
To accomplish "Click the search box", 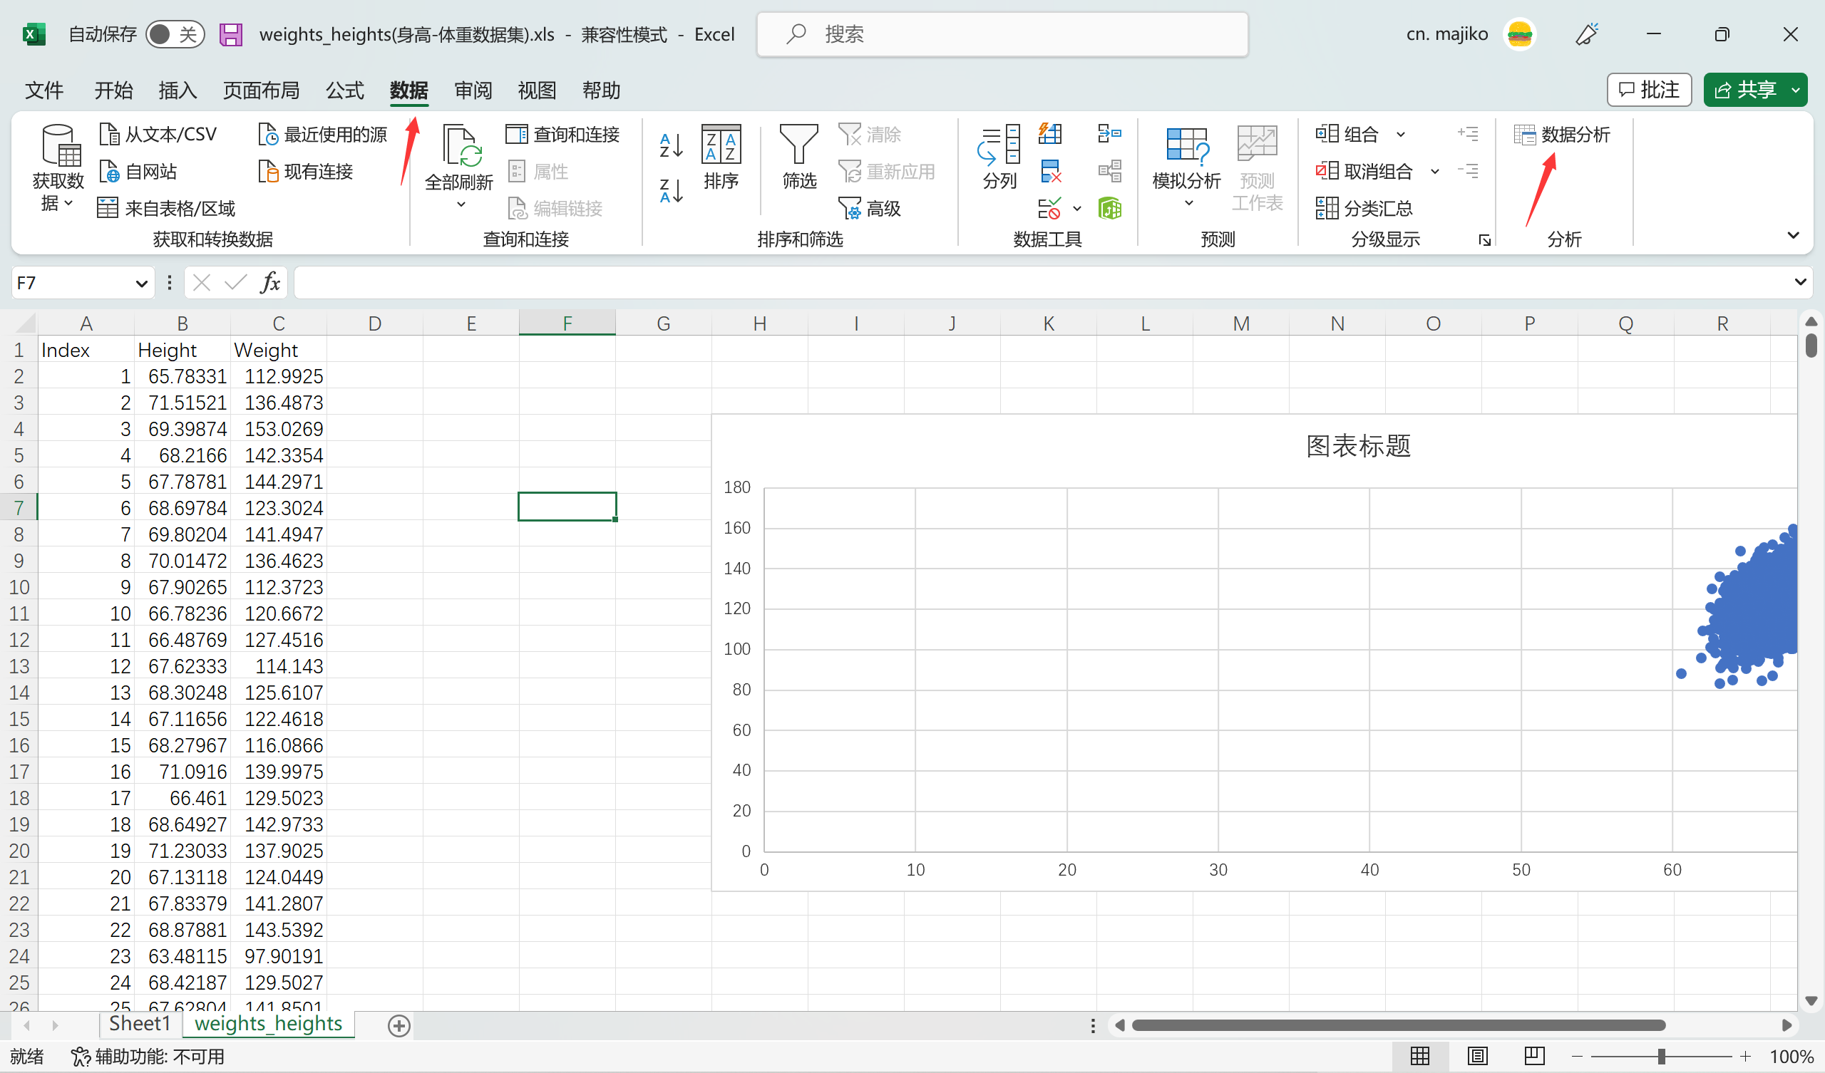I will pyautogui.click(x=1002, y=34).
